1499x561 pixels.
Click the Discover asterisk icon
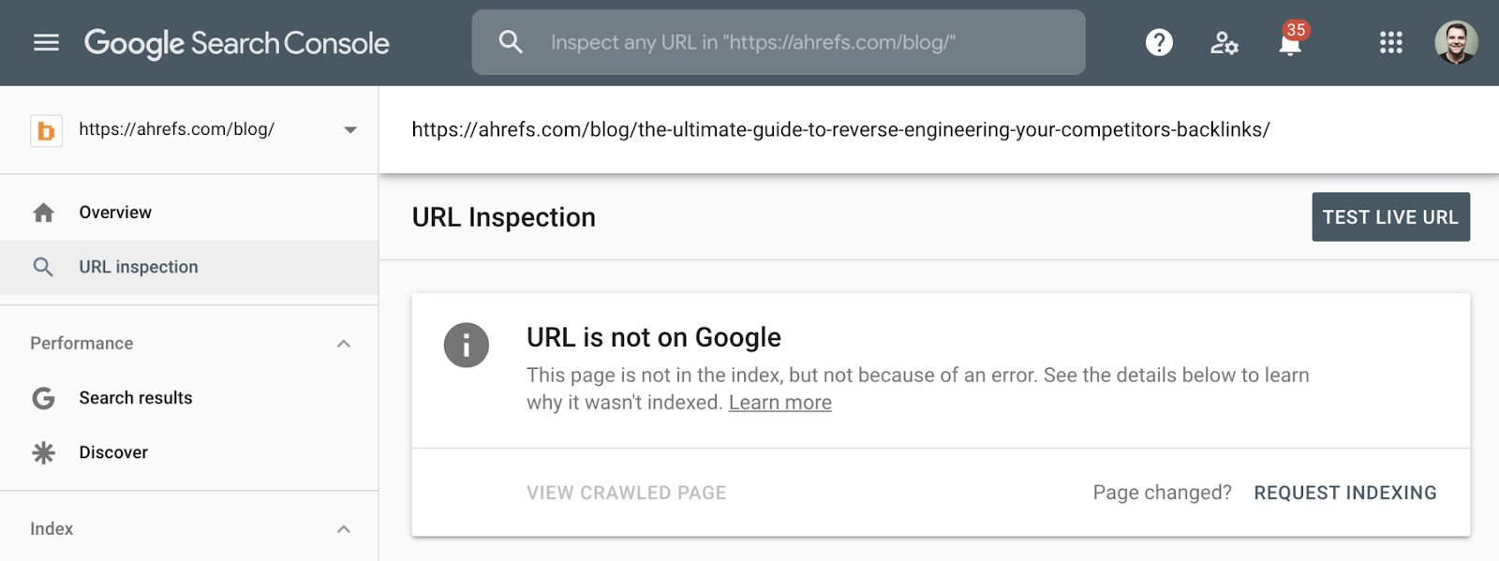click(x=43, y=452)
